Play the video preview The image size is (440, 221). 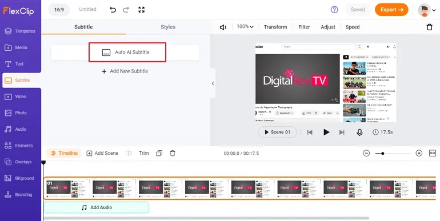click(326, 132)
